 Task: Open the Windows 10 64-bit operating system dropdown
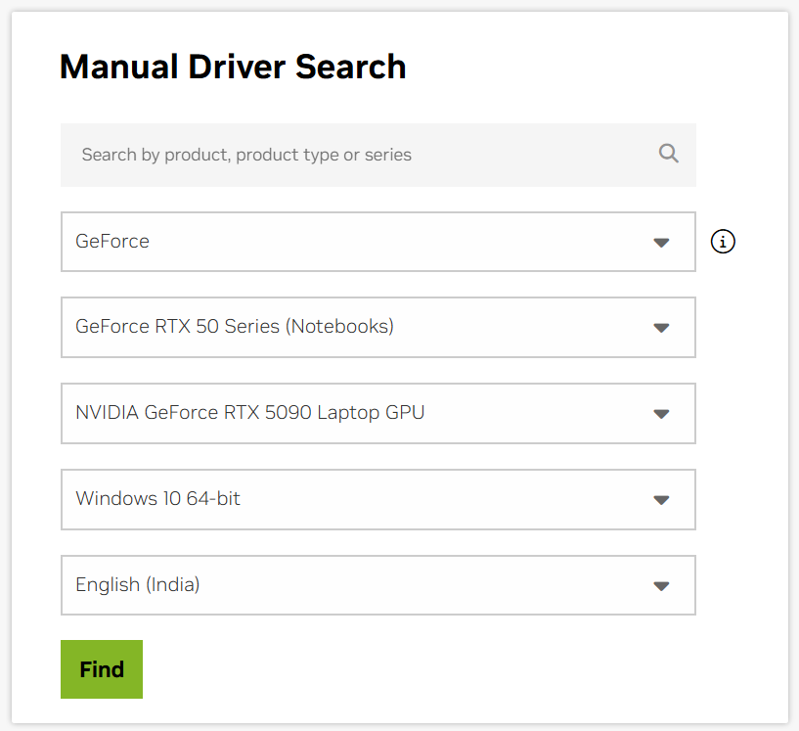[378, 499]
